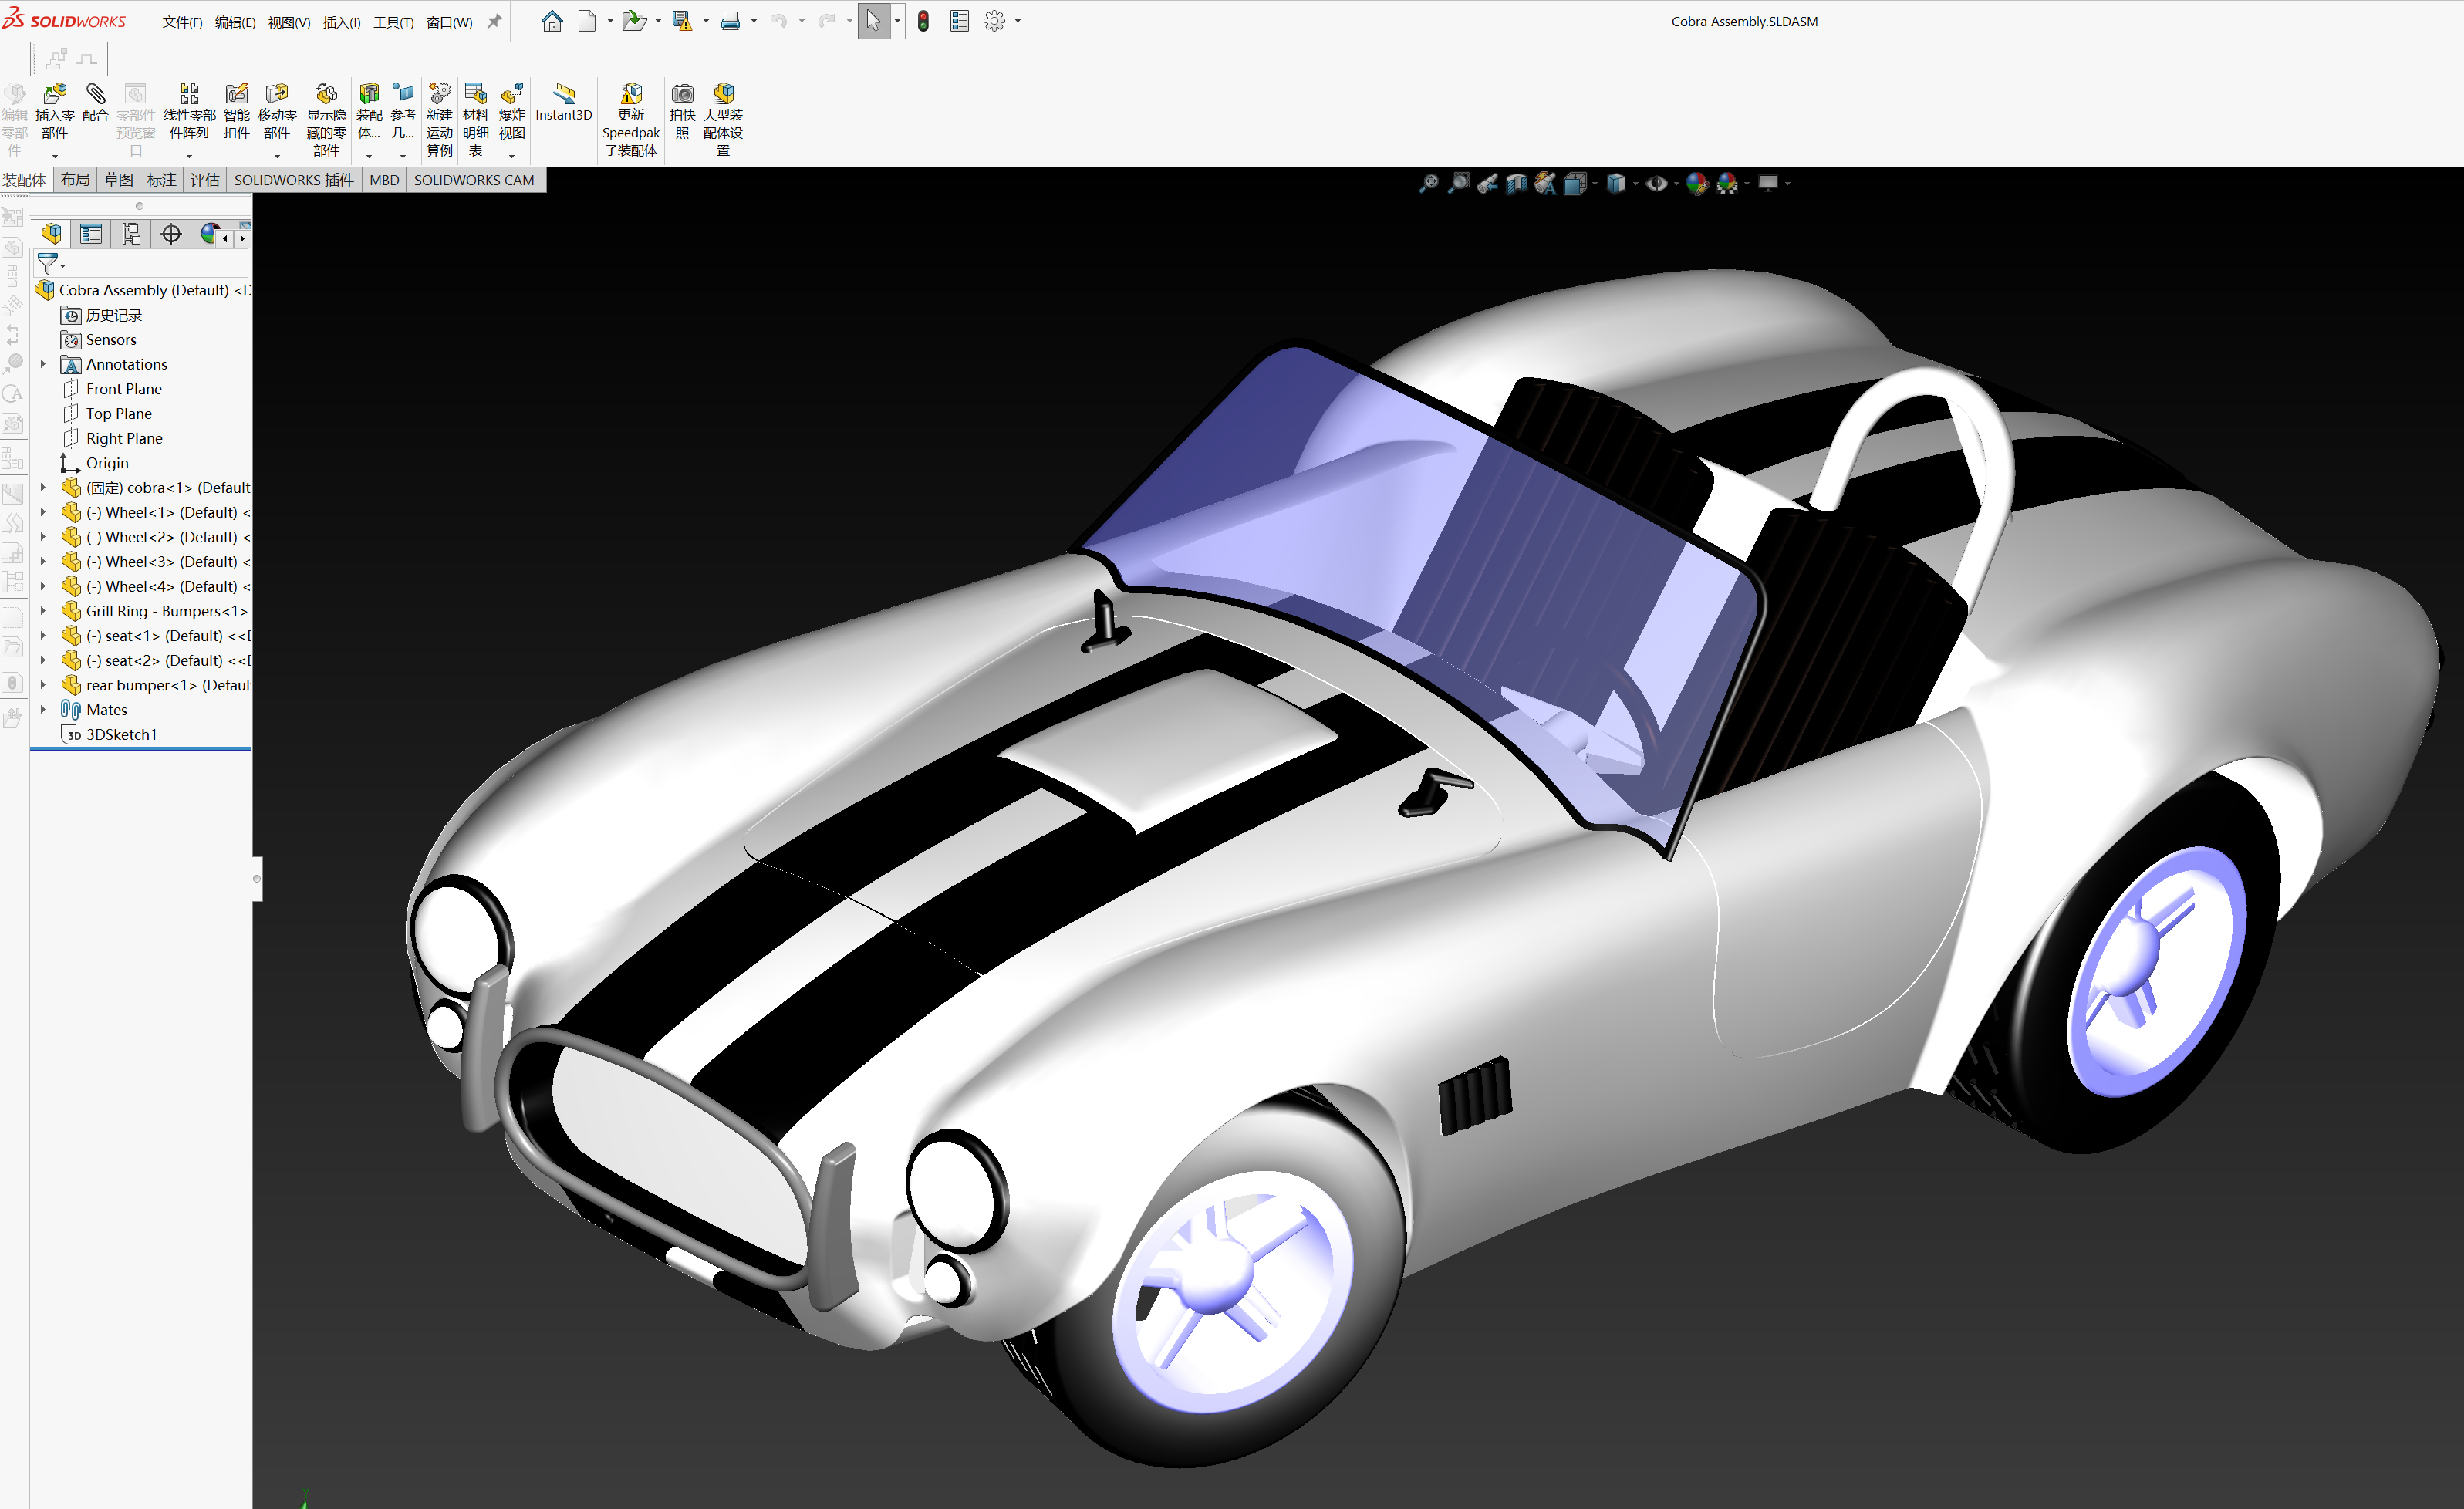Expand the Mates folder
The height and width of the screenshot is (1509, 2464).
(43, 709)
